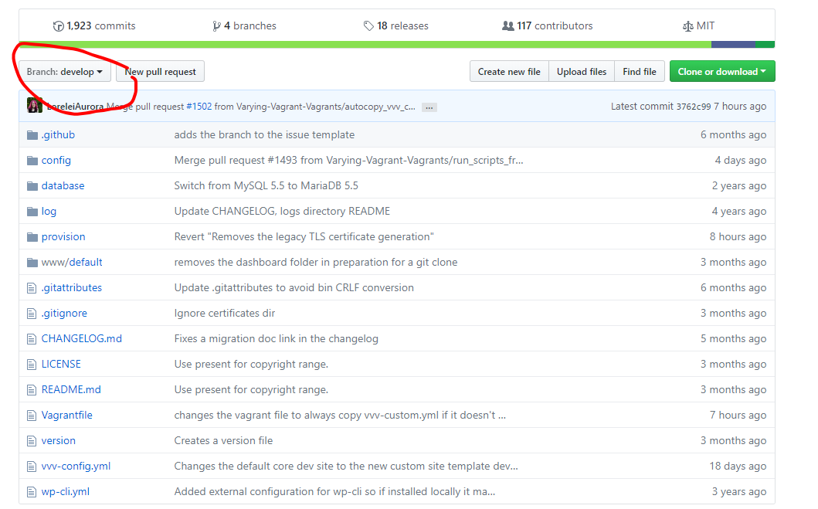This screenshot has width=818, height=509.
Task: Click file icon next to .gitignore
Action: [32, 314]
